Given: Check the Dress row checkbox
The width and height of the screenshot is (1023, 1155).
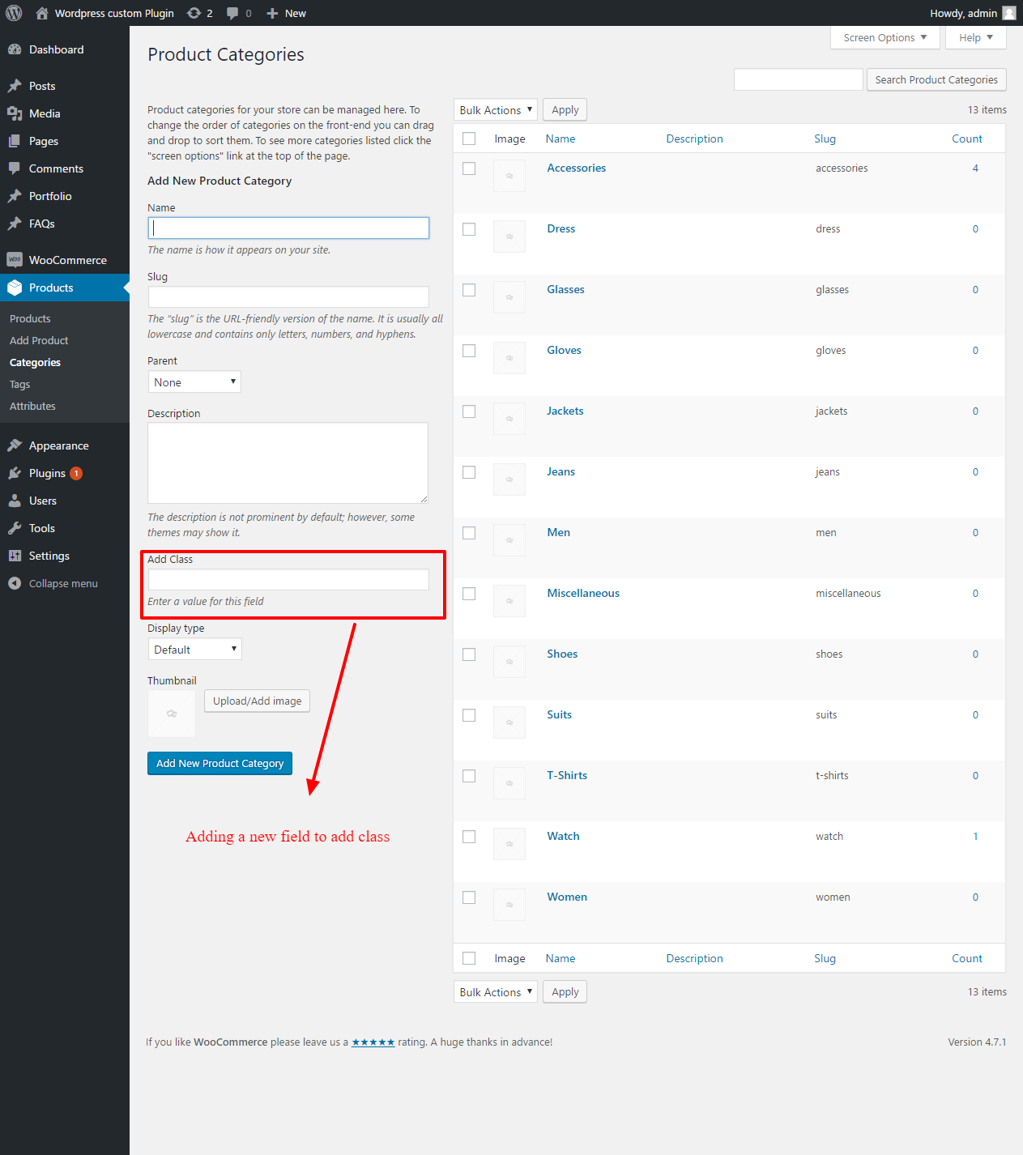Looking at the screenshot, I should [469, 229].
